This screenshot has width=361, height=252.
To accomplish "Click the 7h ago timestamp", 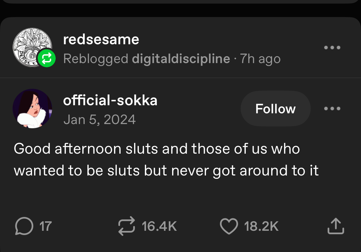I will click(x=261, y=59).
